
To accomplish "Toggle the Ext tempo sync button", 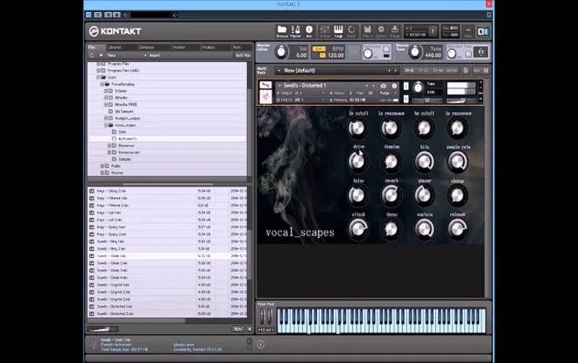I will click(x=319, y=49).
